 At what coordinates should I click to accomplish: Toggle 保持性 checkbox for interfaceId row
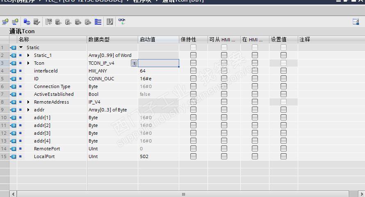[193, 71]
